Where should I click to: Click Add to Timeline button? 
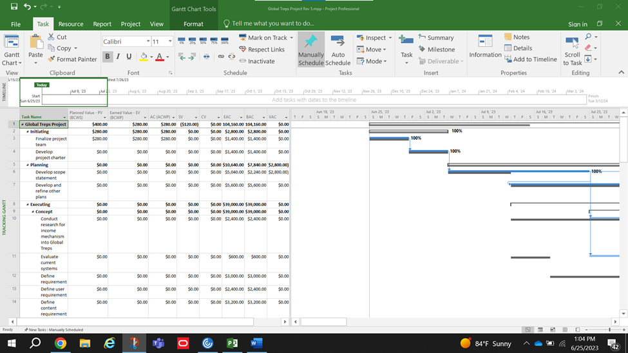[531, 59]
